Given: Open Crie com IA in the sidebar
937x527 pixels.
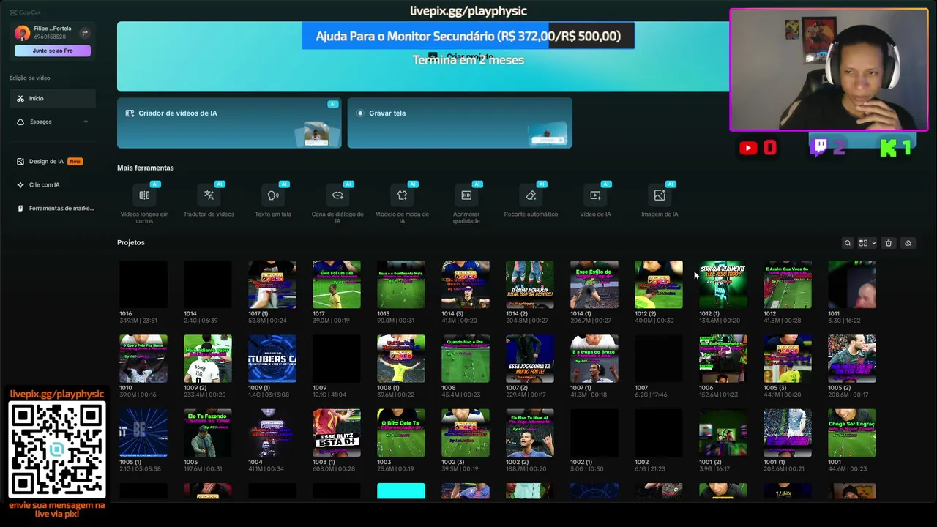Looking at the screenshot, I should 53,184.
